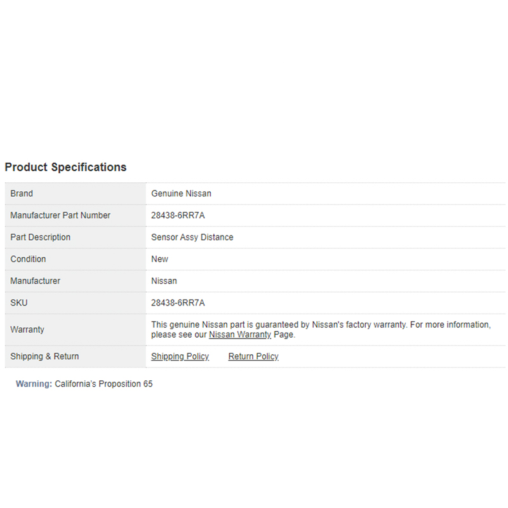Click the part number value in Manufacturer Part Number row
The image size is (508, 508).
tap(178, 215)
